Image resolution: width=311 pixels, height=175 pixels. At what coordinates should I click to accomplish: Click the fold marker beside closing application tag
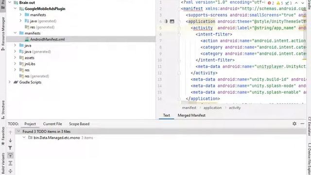click(x=179, y=99)
